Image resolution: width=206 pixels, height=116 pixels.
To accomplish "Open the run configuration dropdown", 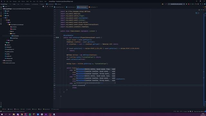I will pos(176,4).
